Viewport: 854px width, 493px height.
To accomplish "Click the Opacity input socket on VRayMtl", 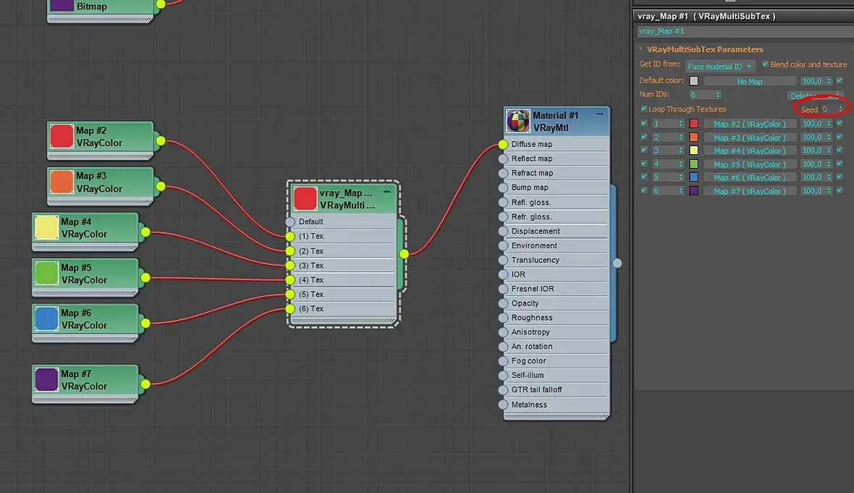I will pos(503,303).
